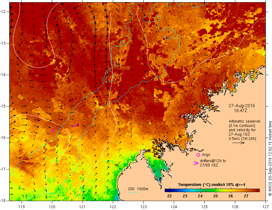
Task: Click the colorbar tick label 23
Action: 185,196
